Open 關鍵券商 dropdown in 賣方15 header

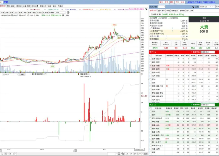tap(207, 105)
